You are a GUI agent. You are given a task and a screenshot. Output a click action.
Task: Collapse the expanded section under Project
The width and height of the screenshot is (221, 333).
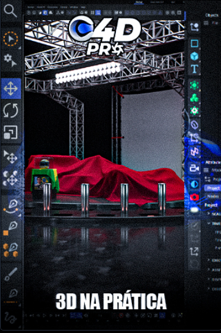[x=209, y=223]
